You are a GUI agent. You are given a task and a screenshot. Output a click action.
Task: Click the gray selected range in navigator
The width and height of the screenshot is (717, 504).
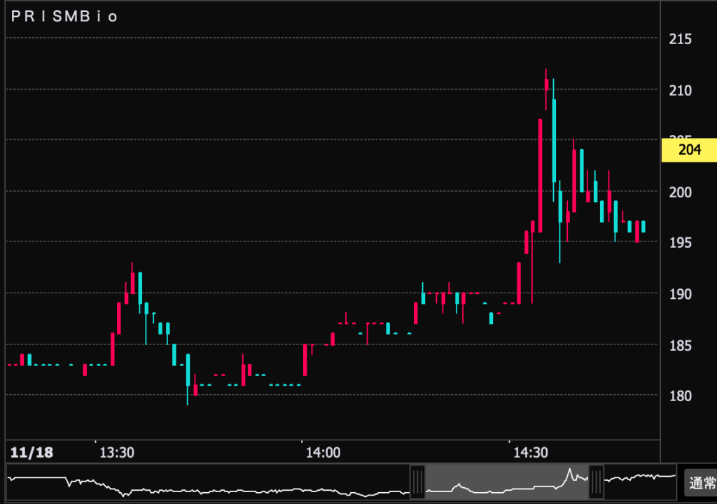click(x=507, y=483)
